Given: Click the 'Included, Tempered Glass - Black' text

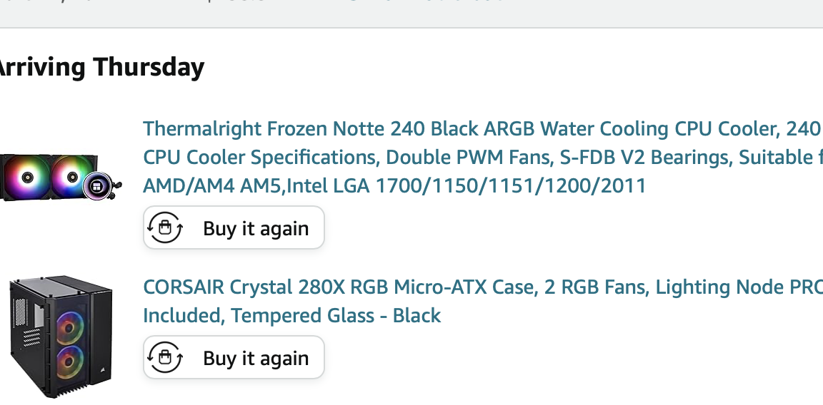Looking at the screenshot, I should pyautogui.click(x=291, y=315).
